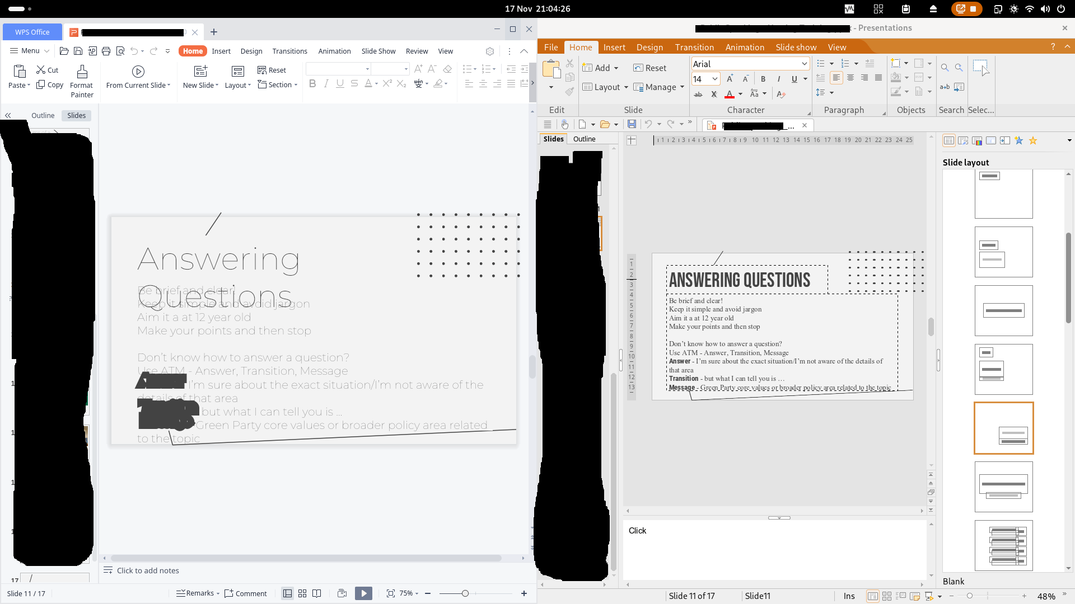The height and width of the screenshot is (604, 1075).
Task: Click red font color swatch in Presentations
Action: (x=730, y=94)
